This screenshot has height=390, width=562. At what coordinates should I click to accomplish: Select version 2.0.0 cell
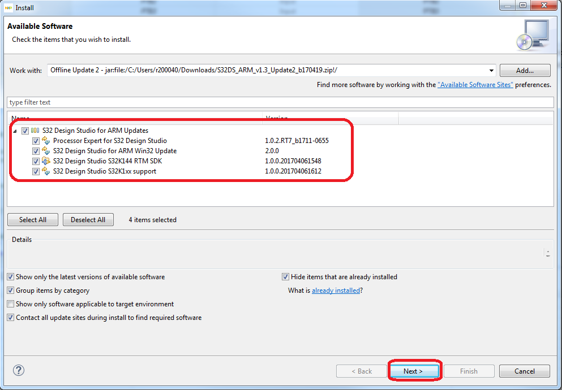point(272,151)
